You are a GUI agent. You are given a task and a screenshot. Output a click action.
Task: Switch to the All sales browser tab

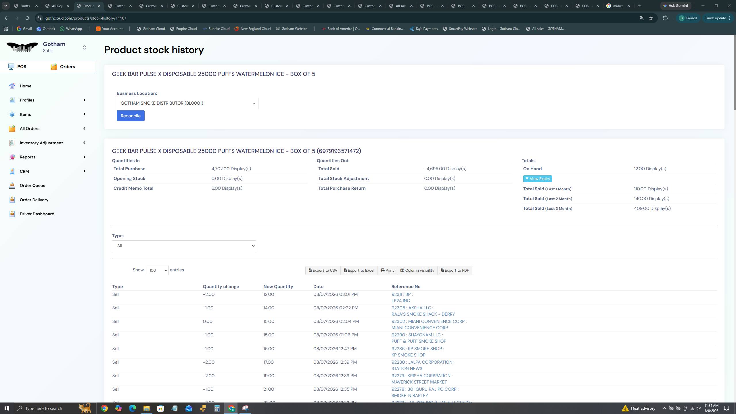[401, 6]
